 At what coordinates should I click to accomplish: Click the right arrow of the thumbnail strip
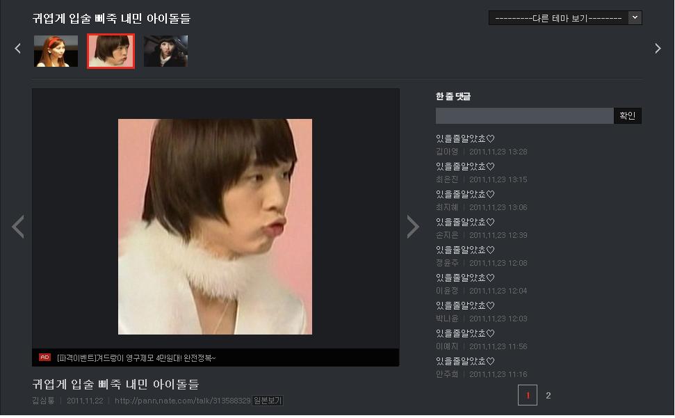point(658,48)
